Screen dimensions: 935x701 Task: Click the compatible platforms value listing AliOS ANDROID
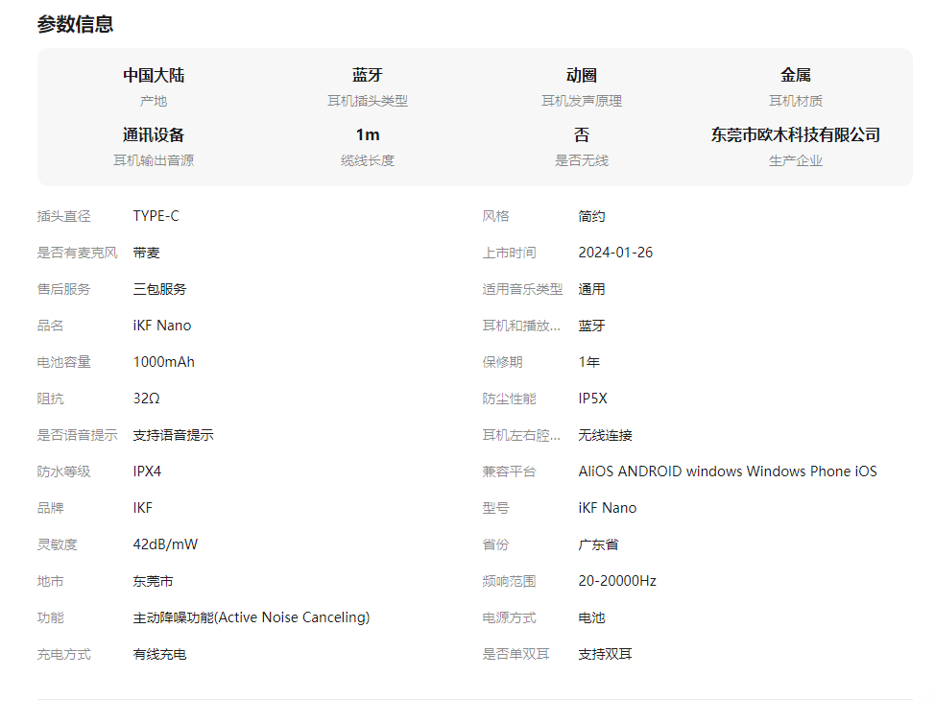[727, 471]
